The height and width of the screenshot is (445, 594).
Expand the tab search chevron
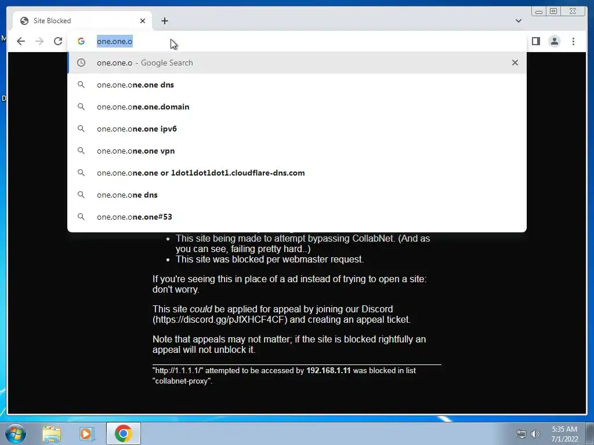pyautogui.click(x=518, y=21)
